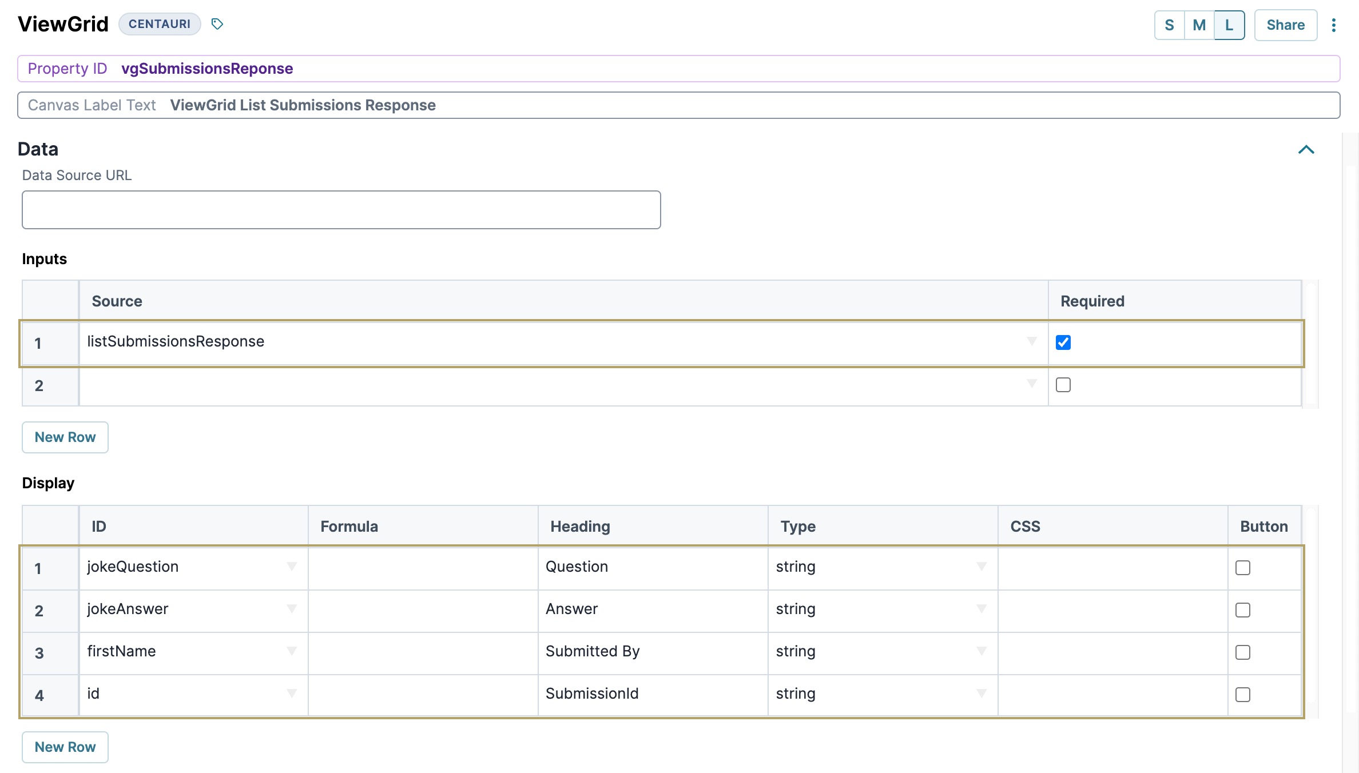
Task: Collapse the Data section chevron
Action: pos(1306,150)
